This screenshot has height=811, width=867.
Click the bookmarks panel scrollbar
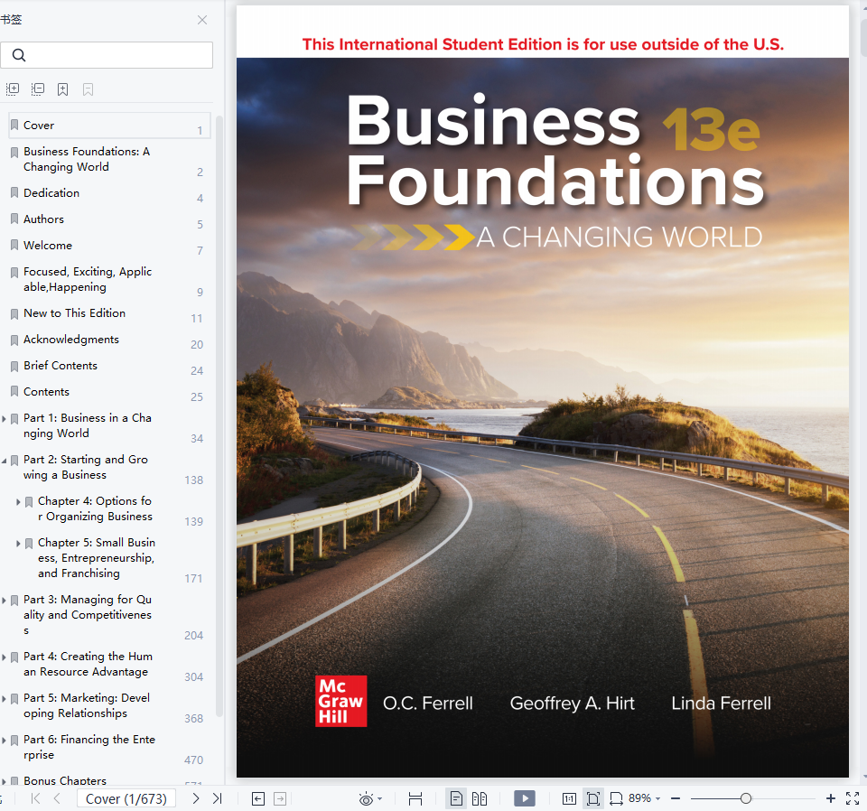(x=219, y=415)
